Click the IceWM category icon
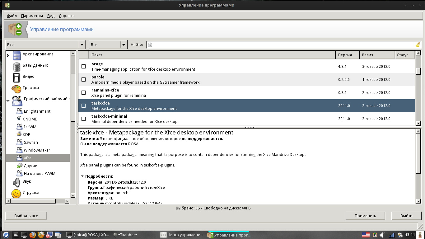425x239 pixels. (19, 127)
